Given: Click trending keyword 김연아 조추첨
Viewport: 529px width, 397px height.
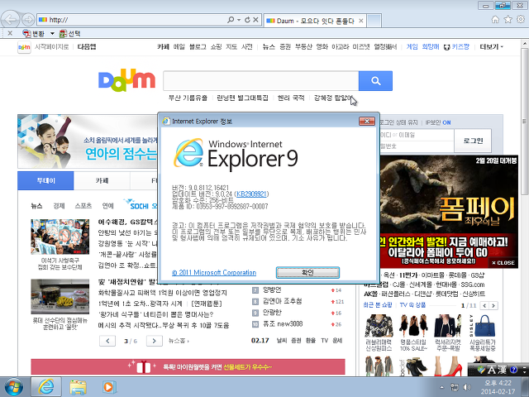Looking at the screenshot, I should 283,301.
